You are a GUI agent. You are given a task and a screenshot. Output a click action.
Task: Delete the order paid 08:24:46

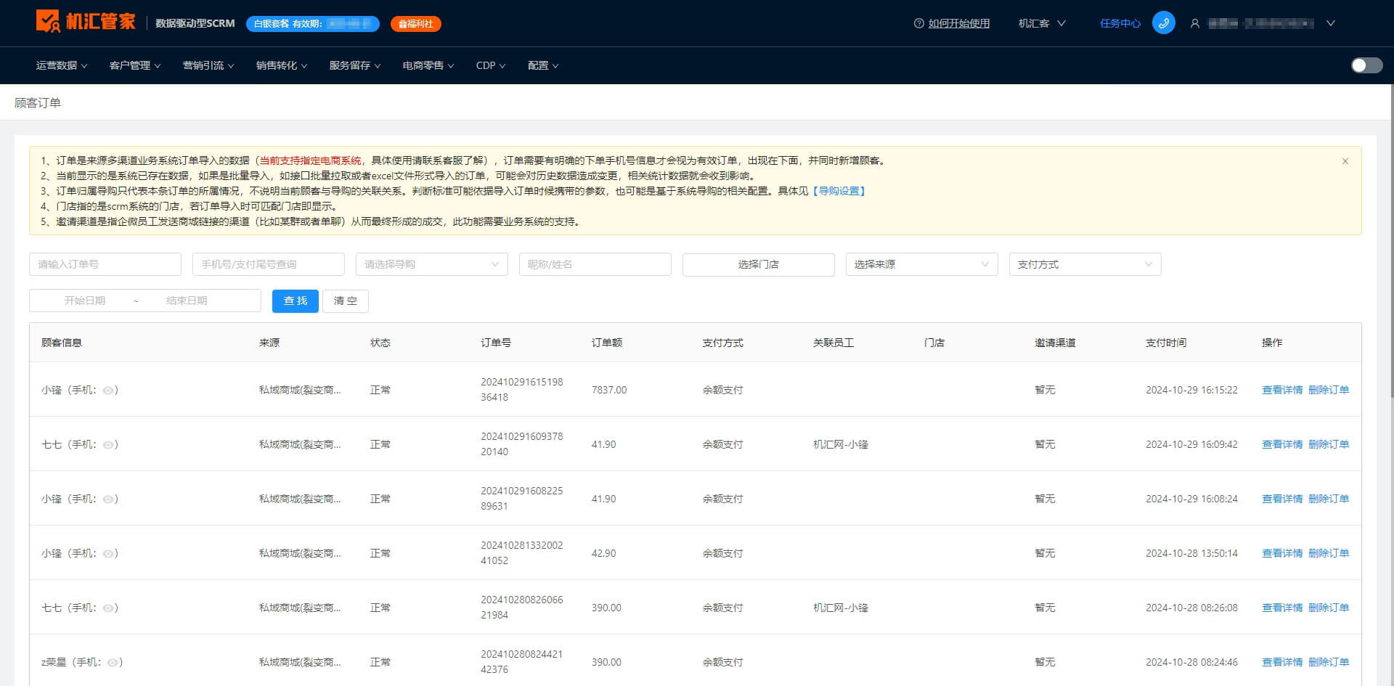1329,662
